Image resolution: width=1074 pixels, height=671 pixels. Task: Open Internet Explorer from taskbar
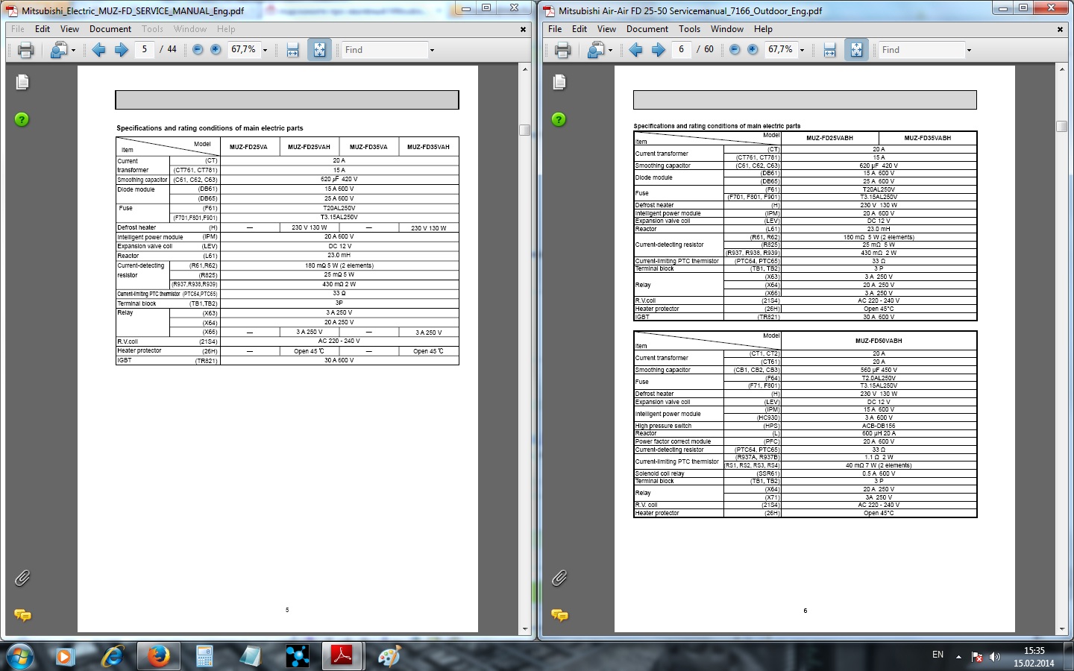[x=112, y=656]
